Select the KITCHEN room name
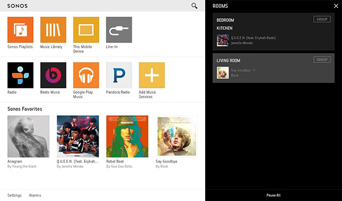Image resolution: width=342 pixels, height=201 pixels. (x=225, y=28)
